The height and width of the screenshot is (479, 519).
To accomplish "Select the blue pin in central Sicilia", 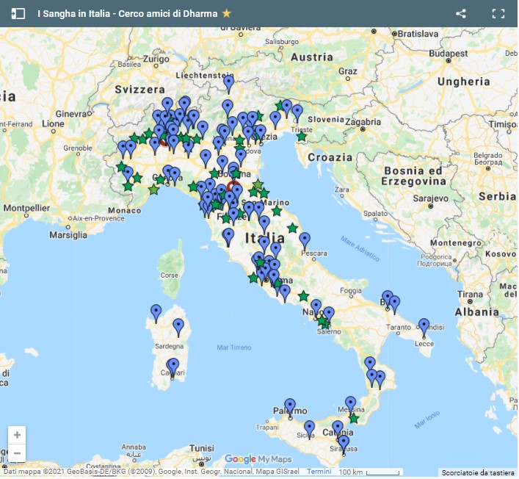I will click(x=310, y=430).
